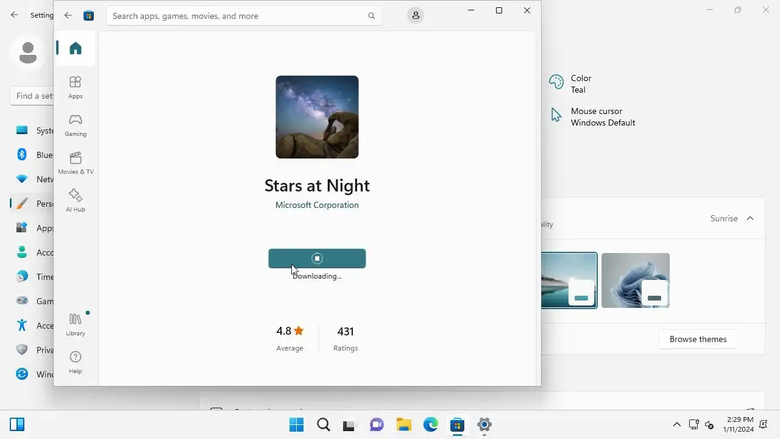The height and width of the screenshot is (439, 780).
Task: Open AI Hub in Store sidebar
Action: point(76,201)
